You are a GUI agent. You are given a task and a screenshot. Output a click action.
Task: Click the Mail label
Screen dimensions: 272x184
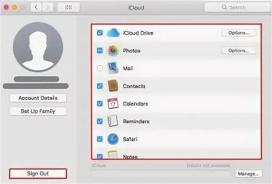pyautogui.click(x=128, y=68)
